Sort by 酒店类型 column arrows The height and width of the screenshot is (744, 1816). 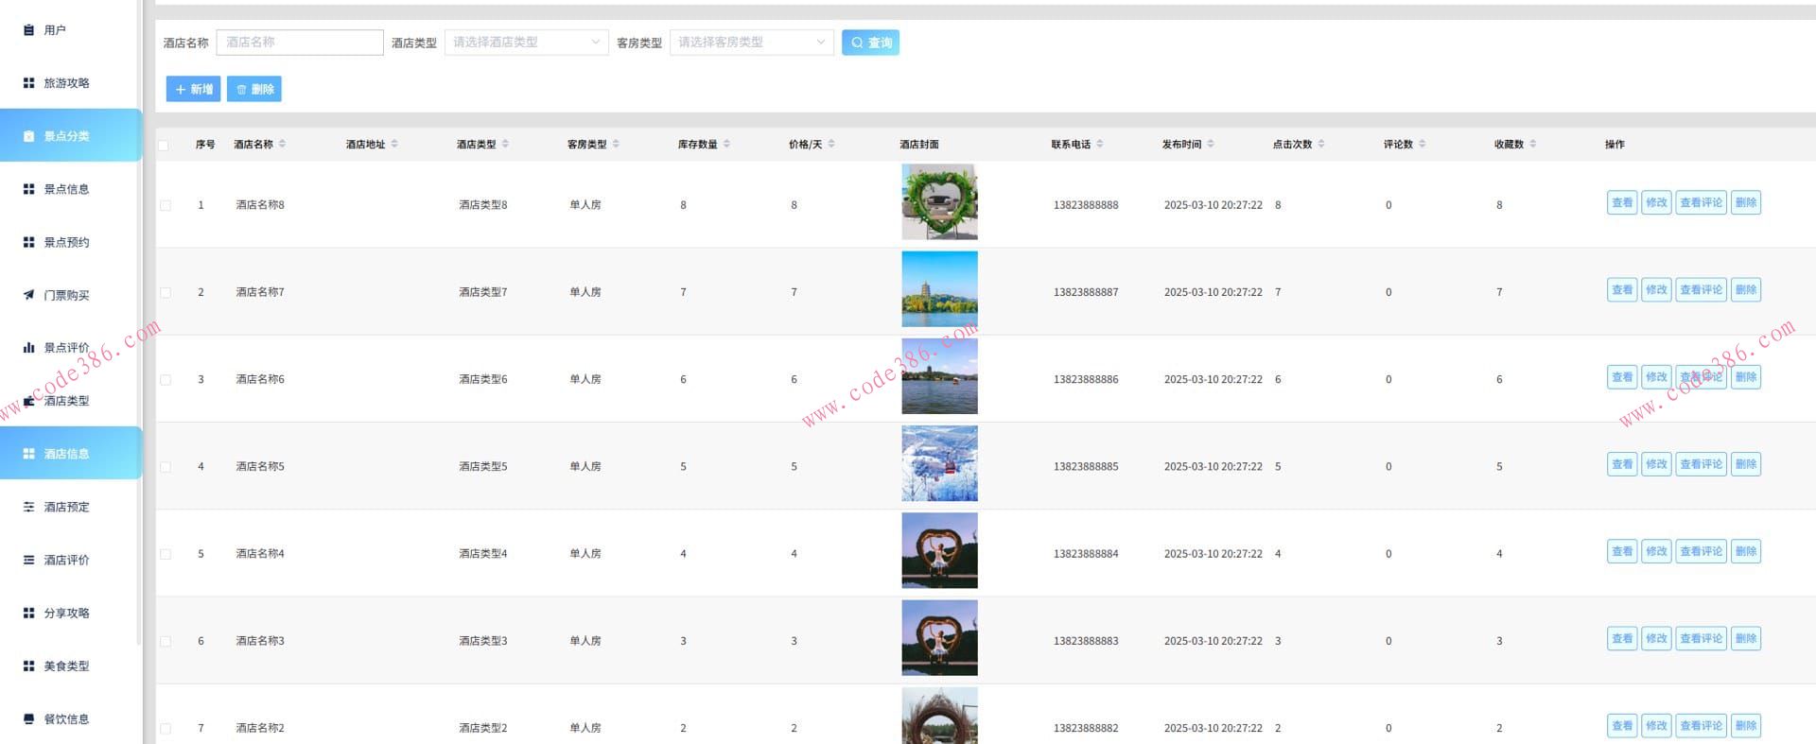click(x=505, y=144)
